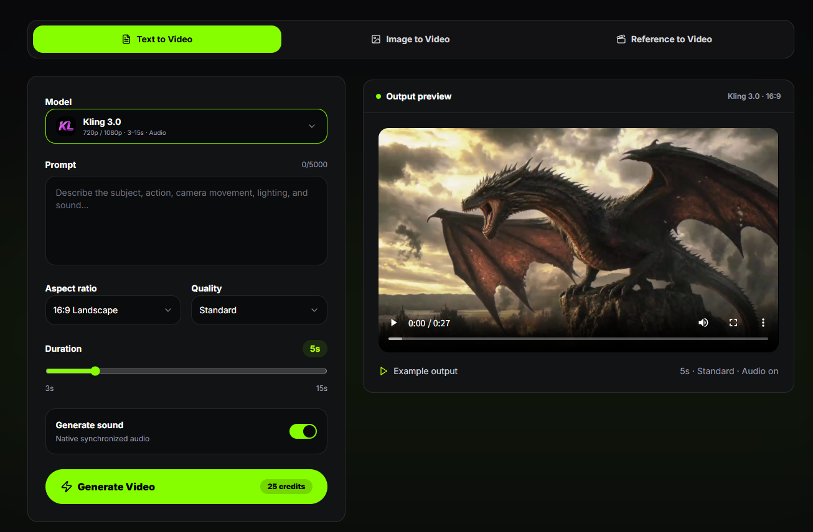Viewport: 813px width, 532px height.
Task: Expand the 16:9 Landscape aspect ratio dropdown
Action: [x=113, y=310]
